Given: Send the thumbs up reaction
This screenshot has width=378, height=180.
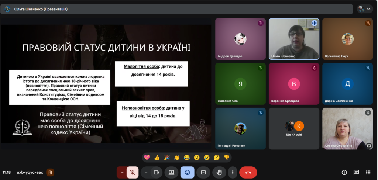Looking at the screenshot, I should (157, 157).
